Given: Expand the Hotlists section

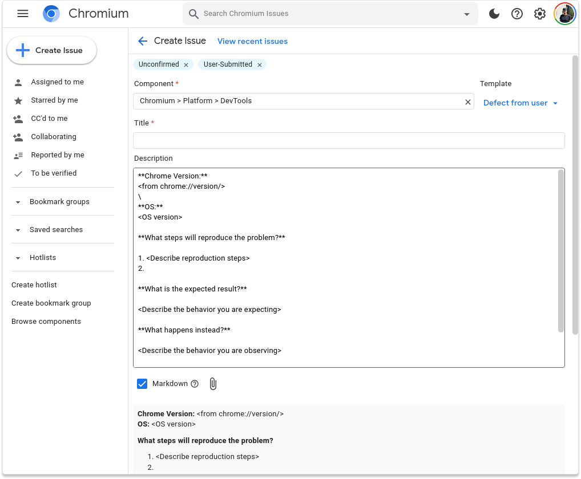Looking at the screenshot, I should point(18,258).
